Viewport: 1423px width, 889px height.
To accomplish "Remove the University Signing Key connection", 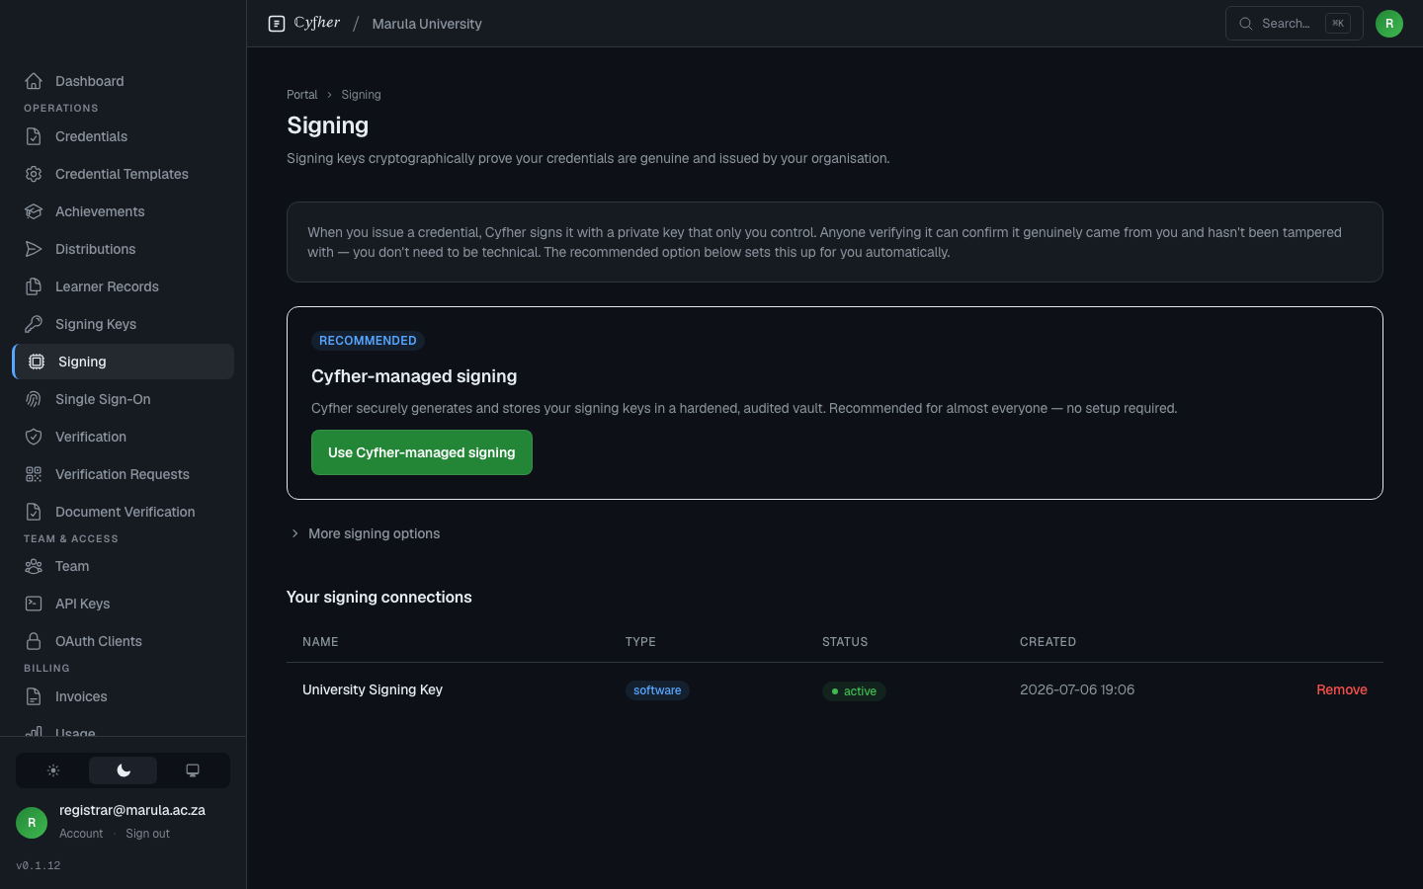I will point(1341,689).
